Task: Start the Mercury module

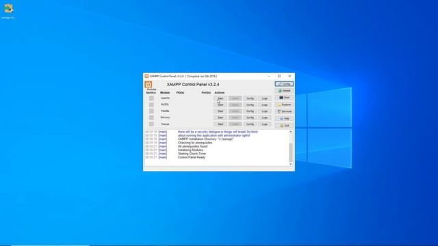Action: coord(220,118)
